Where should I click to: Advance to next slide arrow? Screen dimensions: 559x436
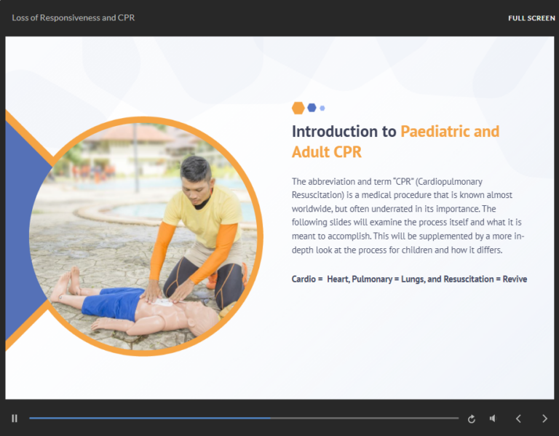click(x=544, y=419)
